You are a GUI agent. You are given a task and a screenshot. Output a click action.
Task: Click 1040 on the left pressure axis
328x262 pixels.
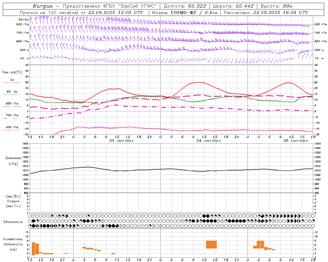point(25,144)
